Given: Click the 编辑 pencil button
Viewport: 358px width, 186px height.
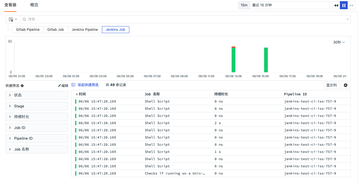Looking at the screenshot, I should pos(63,86).
